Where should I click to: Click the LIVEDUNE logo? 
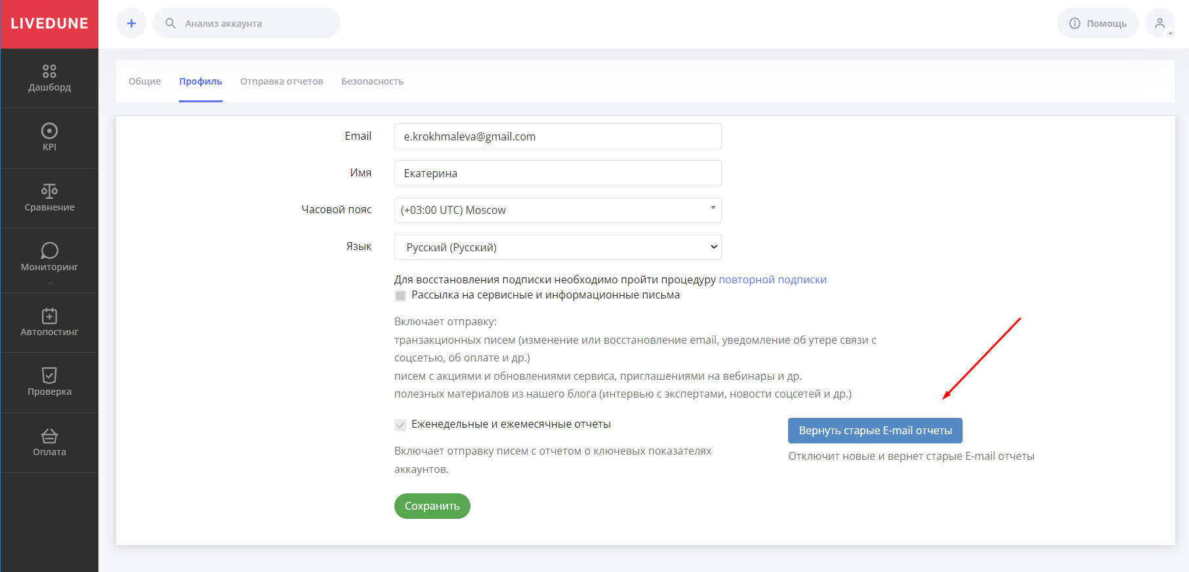click(49, 24)
